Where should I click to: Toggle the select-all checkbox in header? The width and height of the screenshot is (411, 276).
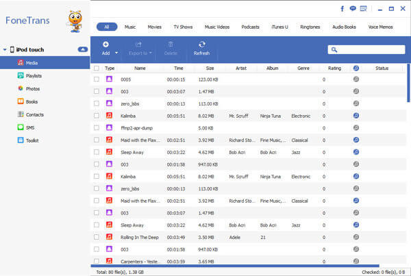pyautogui.click(x=97, y=68)
